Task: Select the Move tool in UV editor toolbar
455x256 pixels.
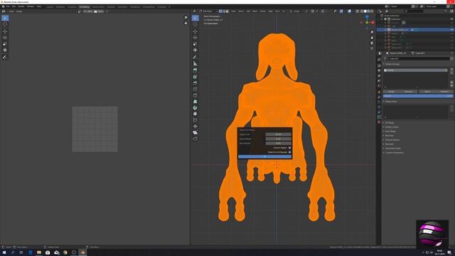Action: click(x=5, y=31)
